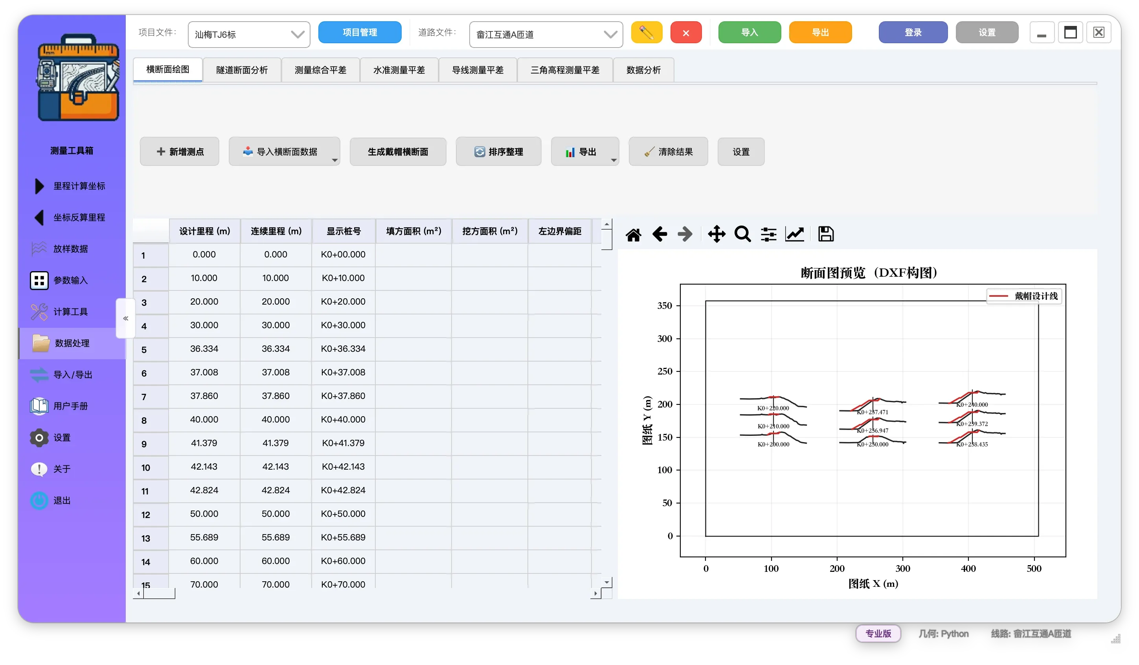Click the table's vertical scrollbar down arrow
The height and width of the screenshot is (665, 1139).
point(606,582)
